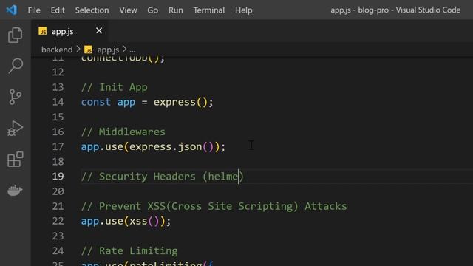Click the JS file icon on app.js tab
Screen dimensions: 473x266
pyautogui.click(x=43, y=31)
